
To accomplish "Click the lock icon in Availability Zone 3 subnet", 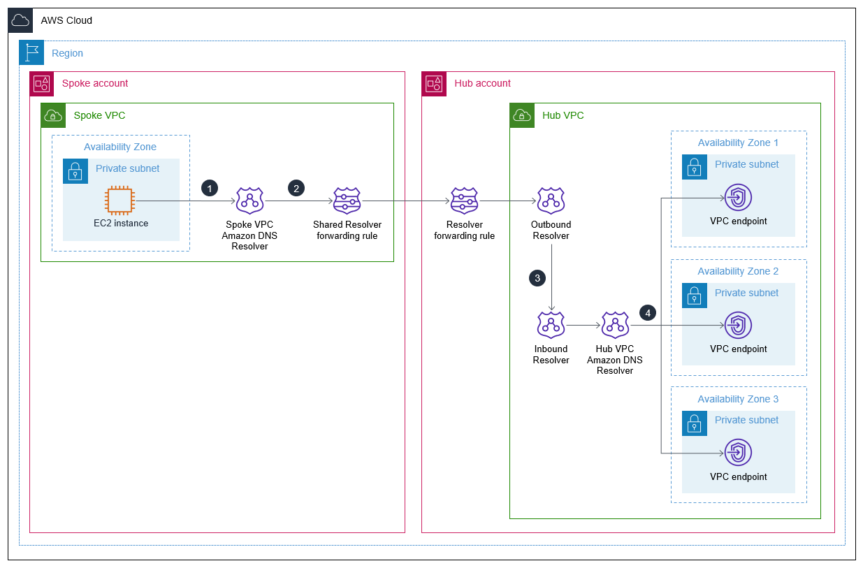I will pos(694,422).
